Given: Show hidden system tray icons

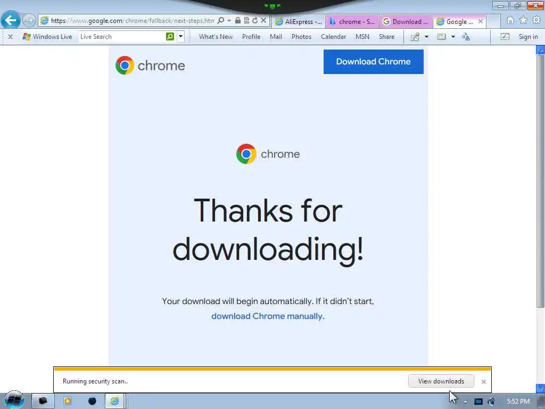Looking at the screenshot, I should point(465,402).
